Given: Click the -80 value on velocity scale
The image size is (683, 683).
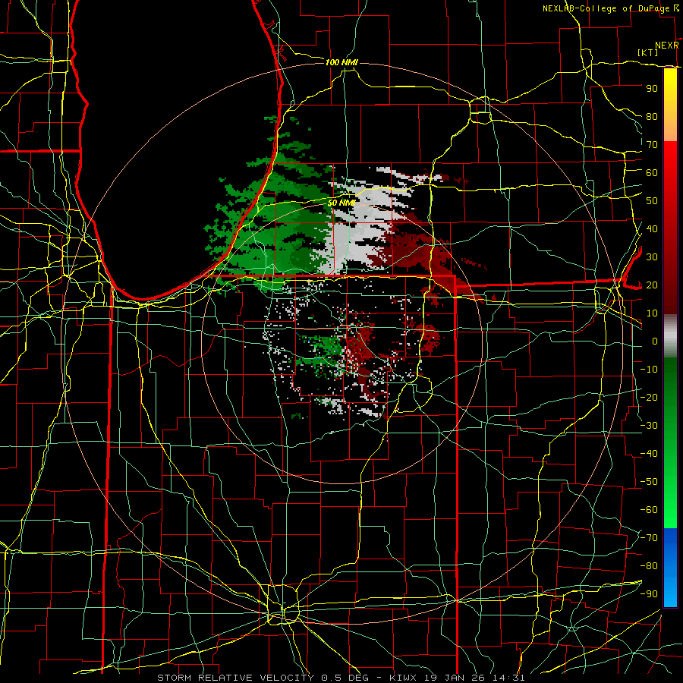Looking at the screenshot, I should [x=649, y=566].
